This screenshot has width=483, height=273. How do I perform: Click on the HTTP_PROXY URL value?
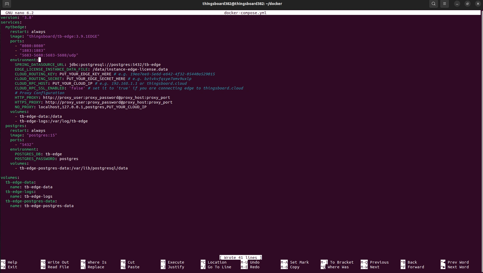[106, 98]
